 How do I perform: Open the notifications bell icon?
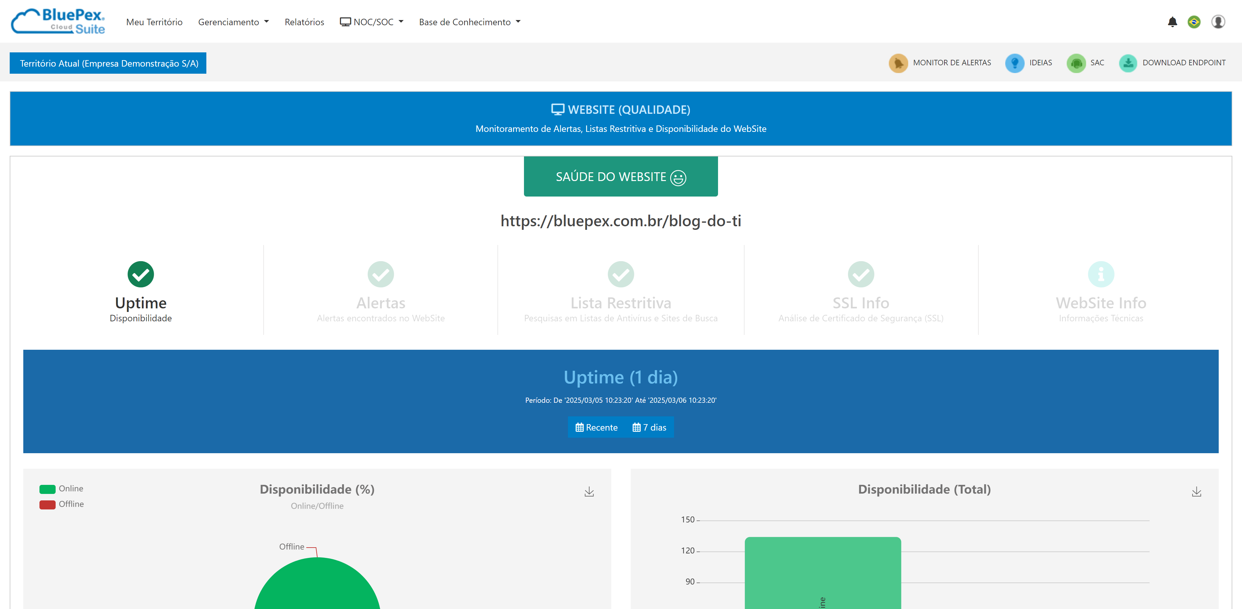(1172, 22)
